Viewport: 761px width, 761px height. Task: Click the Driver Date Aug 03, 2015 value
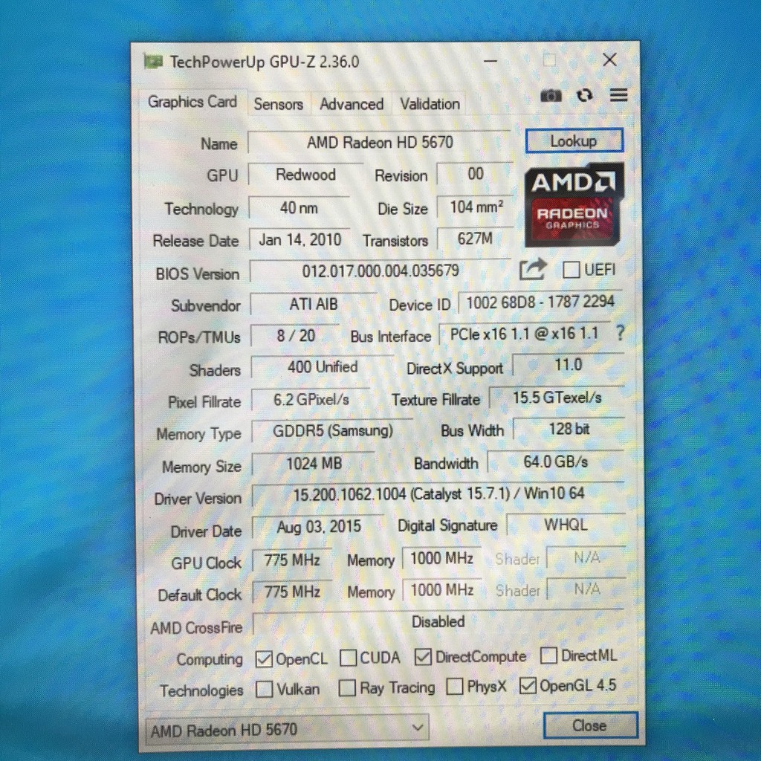319,527
